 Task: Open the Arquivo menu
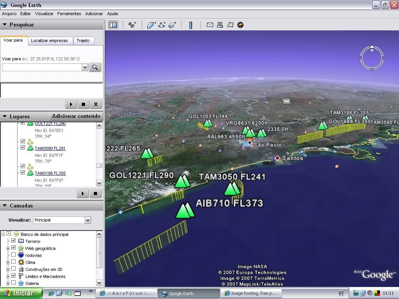pyautogui.click(x=9, y=14)
